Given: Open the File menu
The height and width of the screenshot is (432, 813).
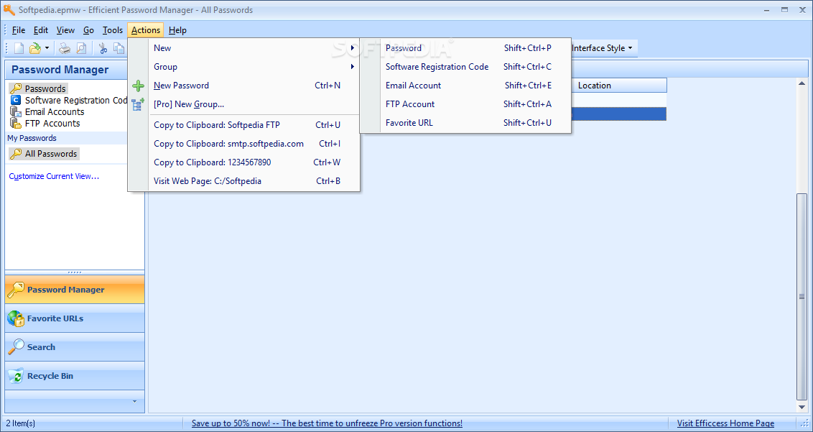Looking at the screenshot, I should coord(18,30).
